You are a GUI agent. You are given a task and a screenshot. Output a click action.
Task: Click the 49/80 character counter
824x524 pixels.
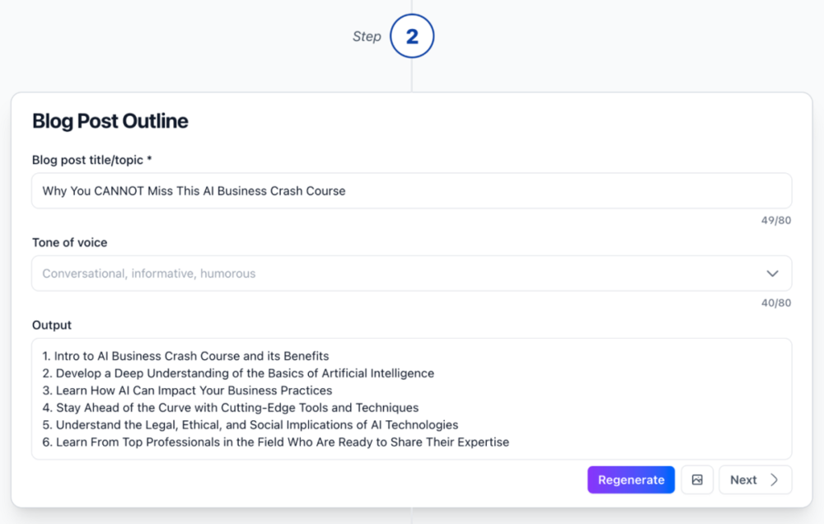[x=775, y=220]
